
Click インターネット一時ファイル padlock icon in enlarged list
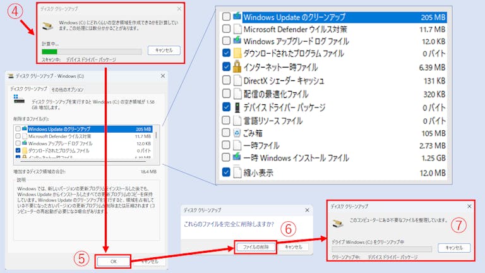point(237,66)
